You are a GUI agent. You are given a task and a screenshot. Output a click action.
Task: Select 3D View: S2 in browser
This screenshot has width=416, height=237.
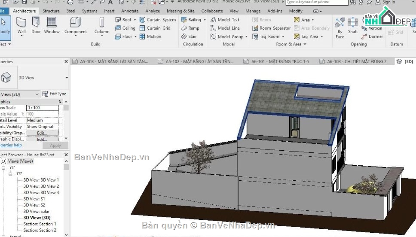pos(34,205)
